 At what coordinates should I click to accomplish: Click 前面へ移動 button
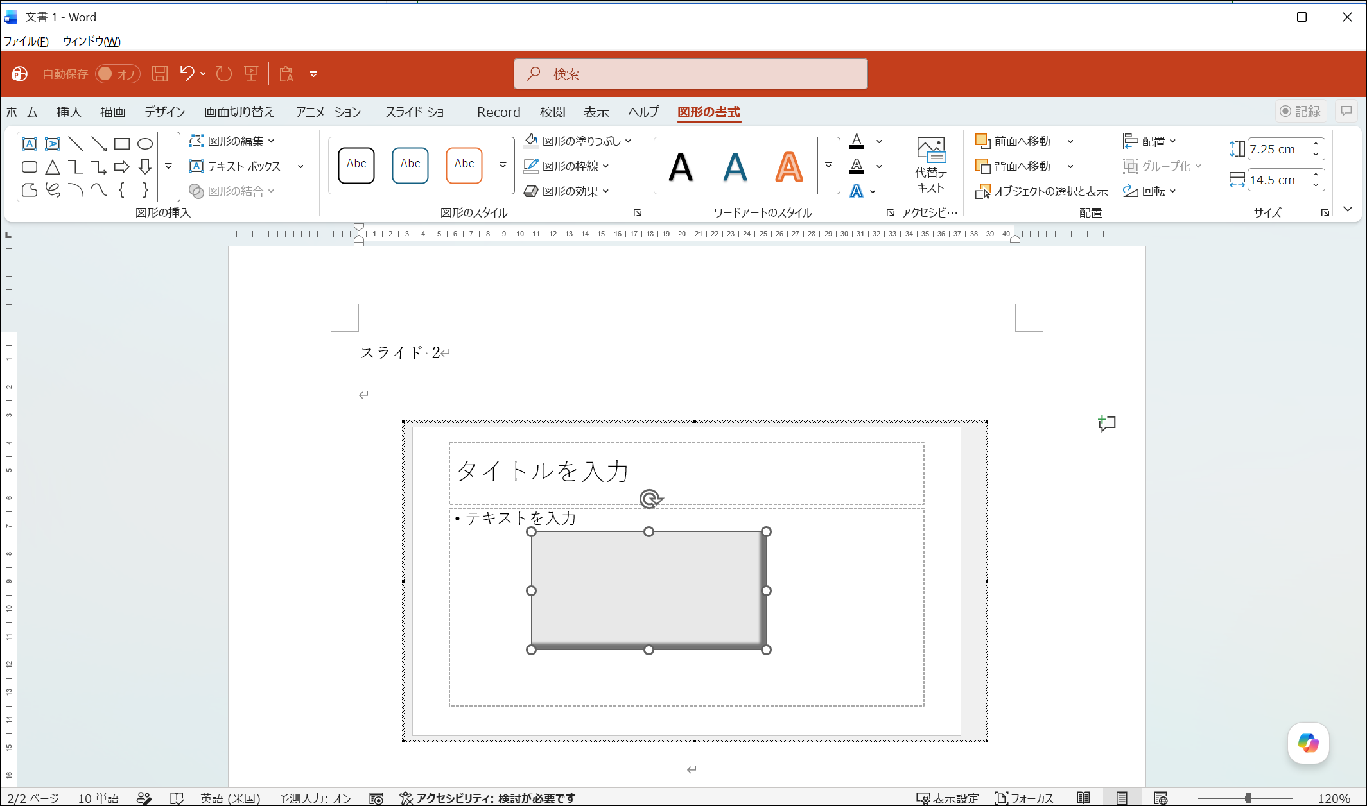click(1013, 141)
